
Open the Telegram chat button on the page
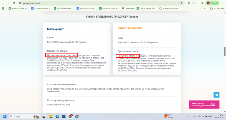tap(216, 95)
